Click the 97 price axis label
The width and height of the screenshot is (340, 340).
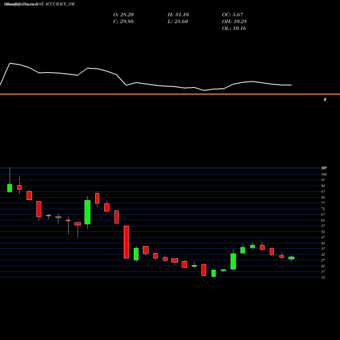[323, 180]
